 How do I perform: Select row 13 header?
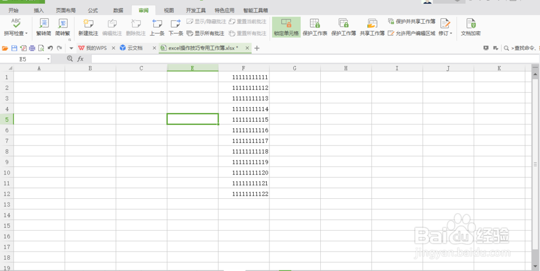pos(6,204)
